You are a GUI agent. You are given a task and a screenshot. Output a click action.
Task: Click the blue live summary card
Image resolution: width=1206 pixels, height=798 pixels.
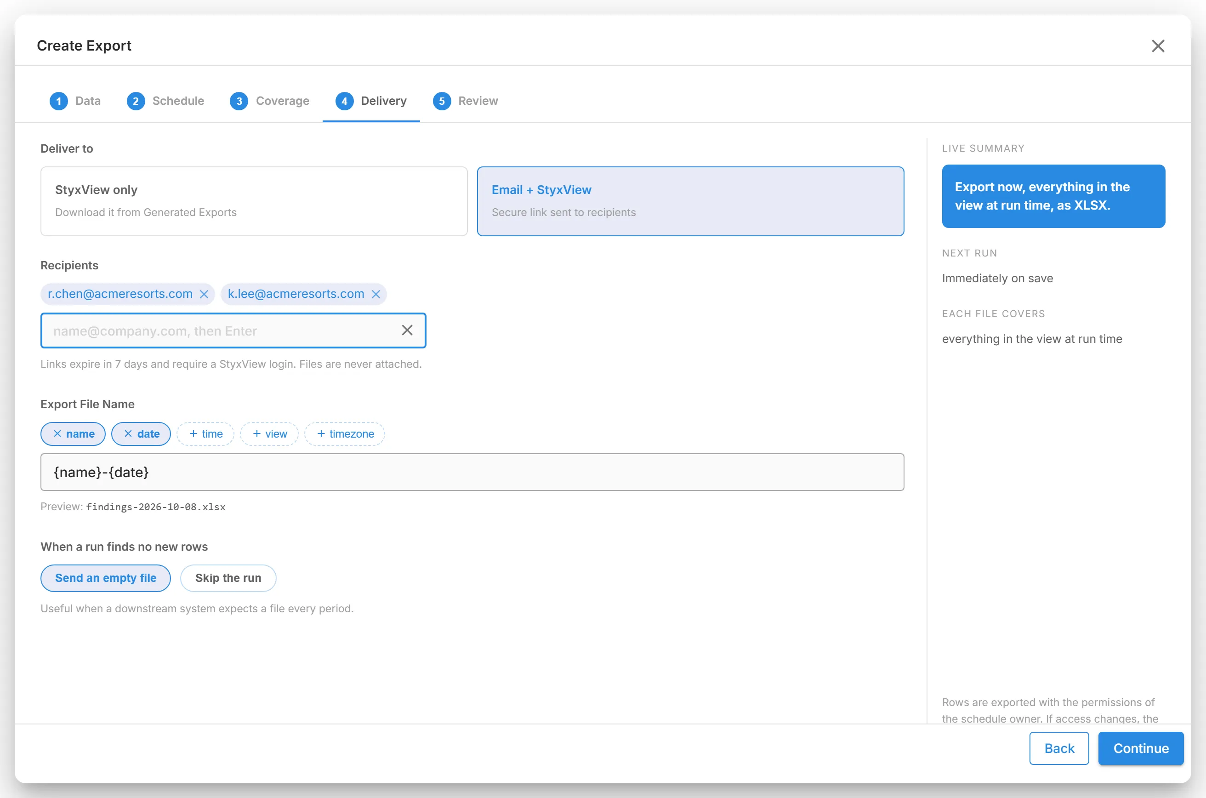pyautogui.click(x=1053, y=196)
